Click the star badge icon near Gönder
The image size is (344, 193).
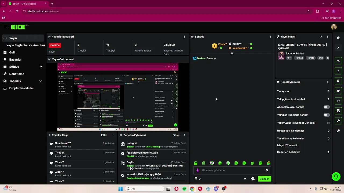click(x=253, y=179)
